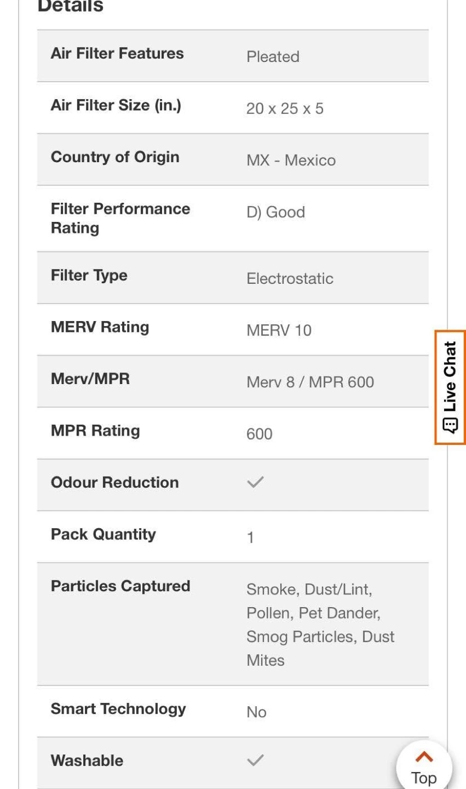Click the orange up-chevron above Top
Viewport: 466px width, 789px height.
point(424,757)
